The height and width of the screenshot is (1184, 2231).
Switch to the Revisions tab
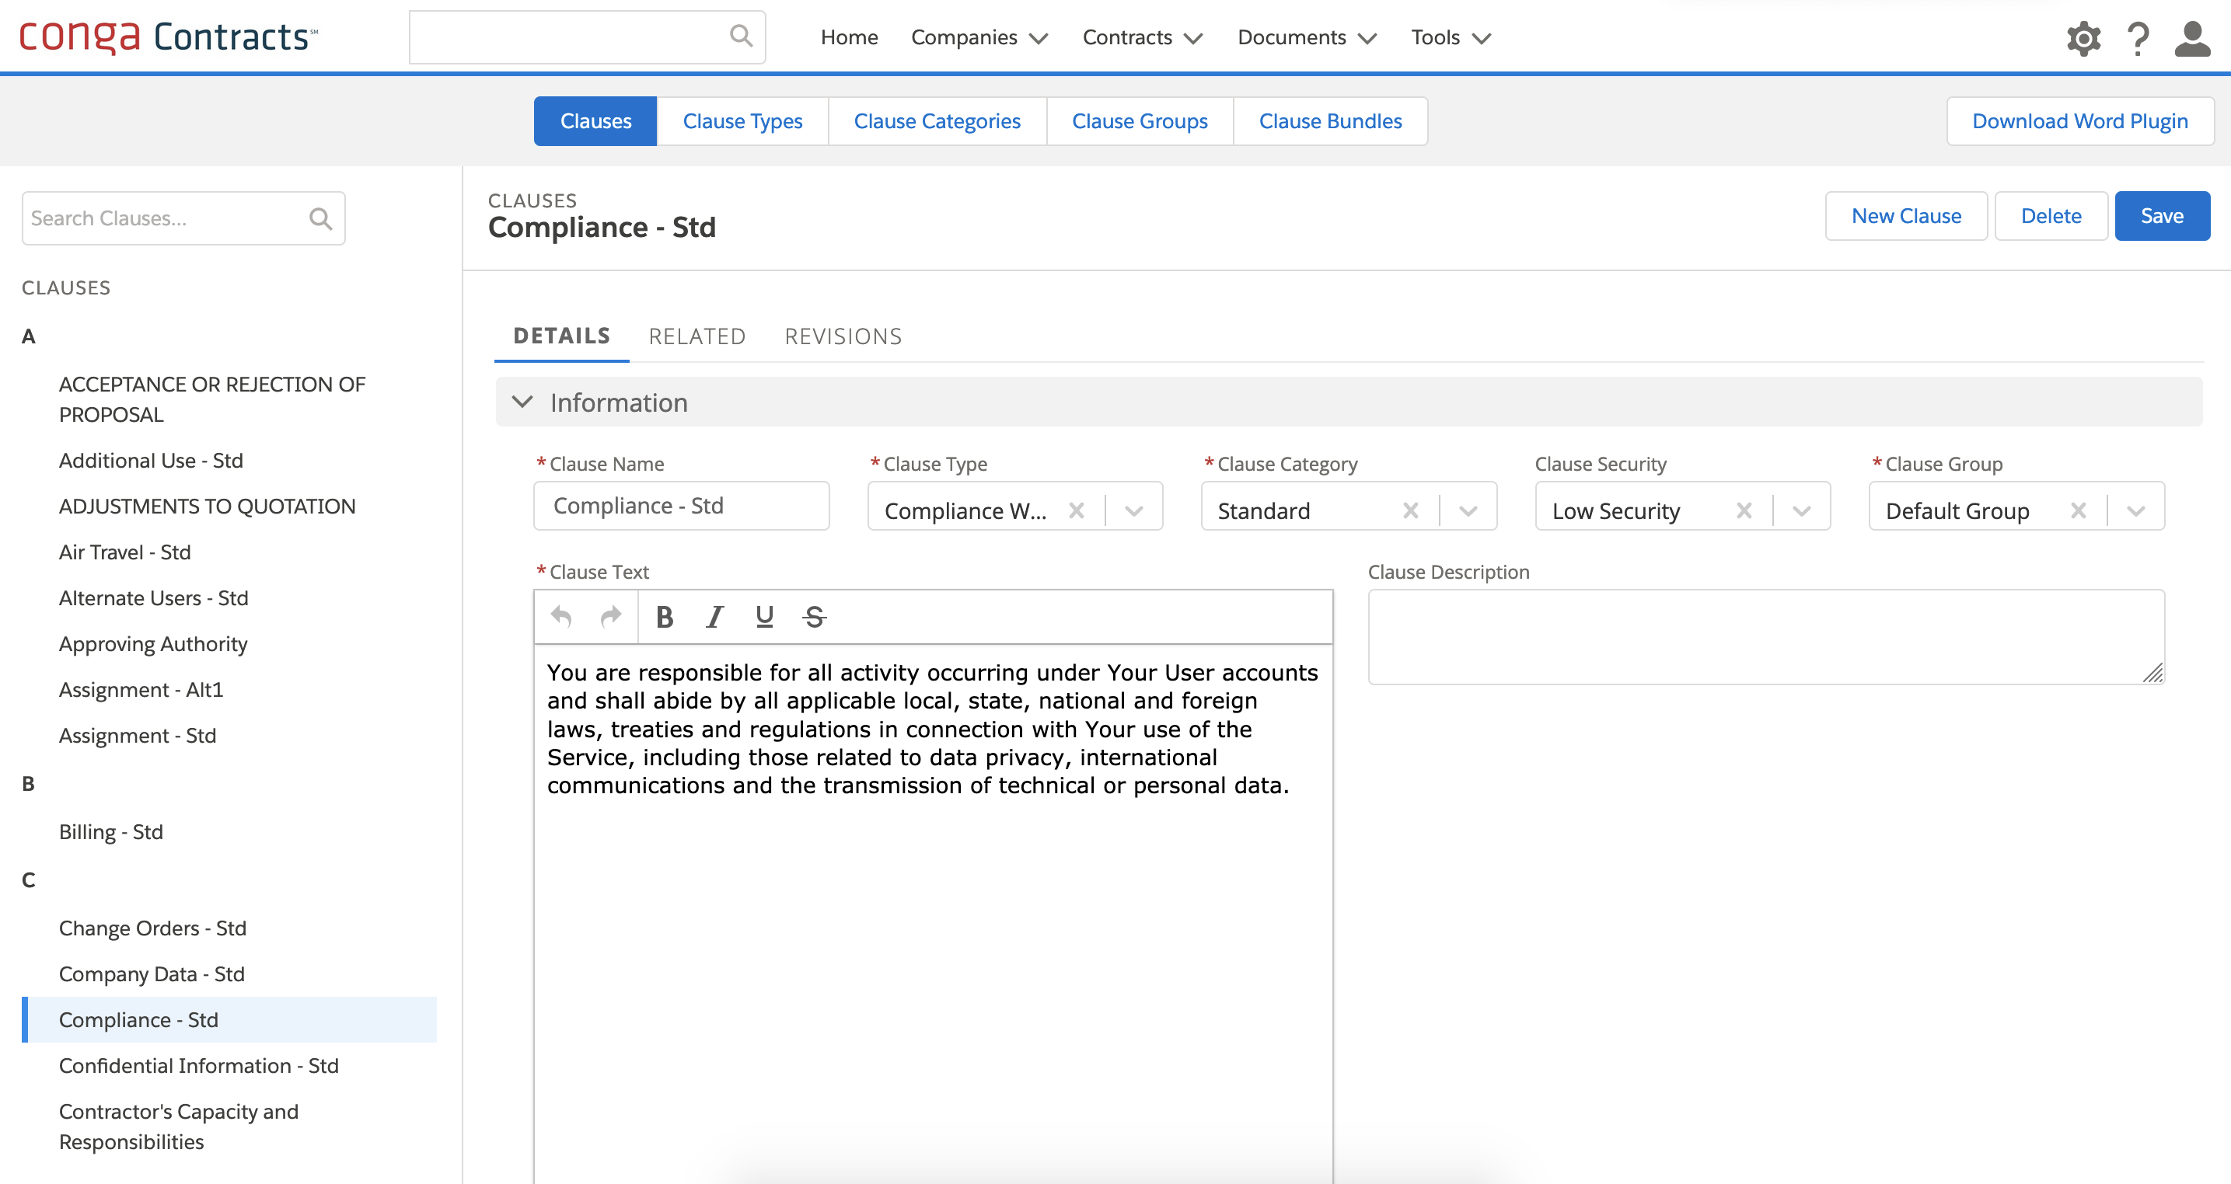click(x=843, y=336)
